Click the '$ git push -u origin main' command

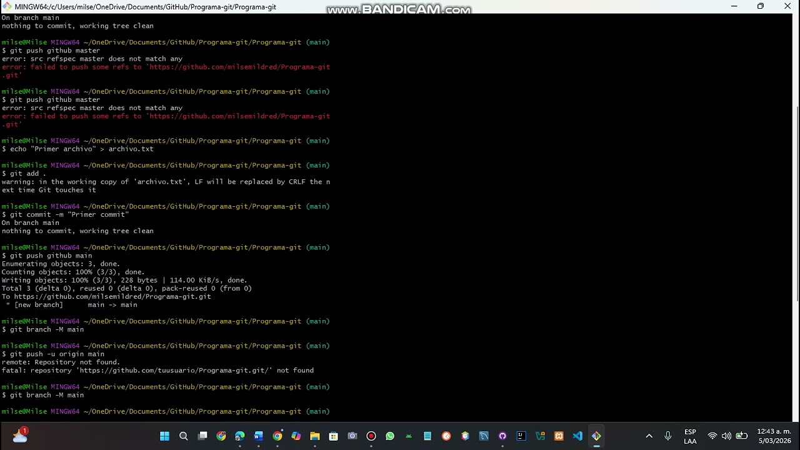[x=53, y=354]
